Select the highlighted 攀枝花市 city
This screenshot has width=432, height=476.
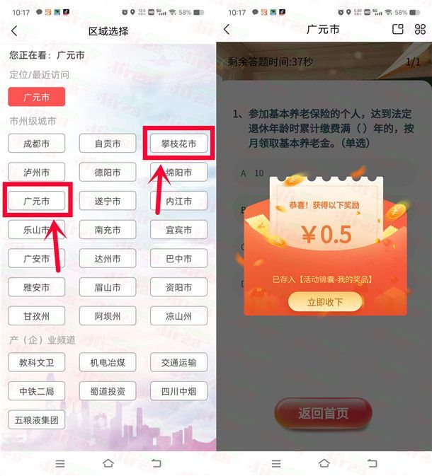[x=178, y=144]
